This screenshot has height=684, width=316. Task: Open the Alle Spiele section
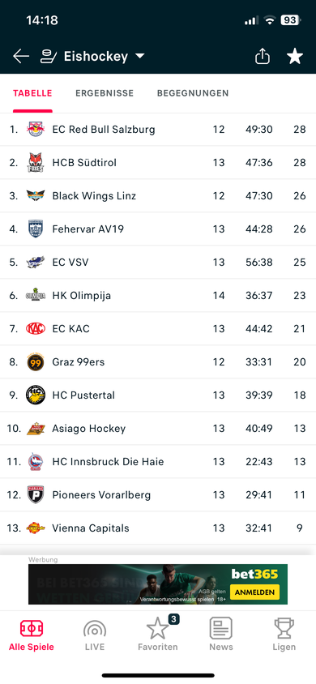[32, 635]
